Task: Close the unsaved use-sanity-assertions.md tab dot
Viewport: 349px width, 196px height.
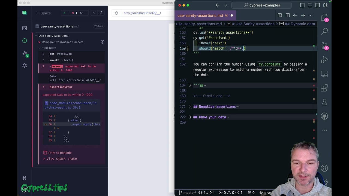Action: pos(232,16)
